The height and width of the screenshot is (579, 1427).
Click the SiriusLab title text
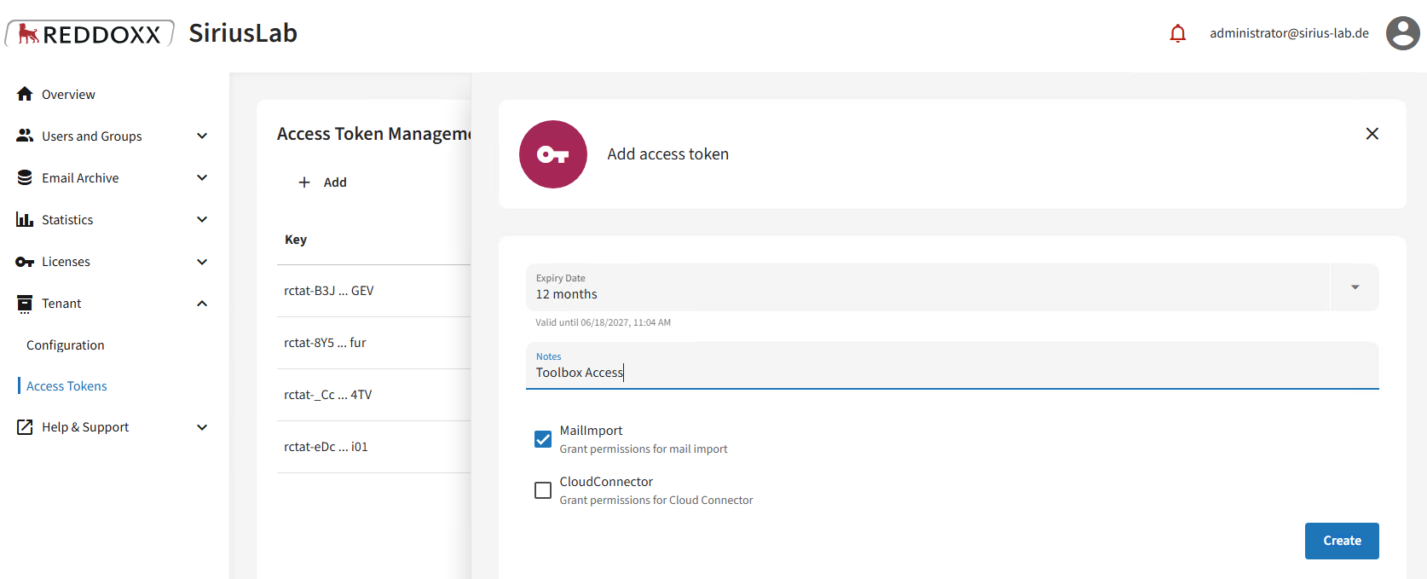[x=243, y=33]
